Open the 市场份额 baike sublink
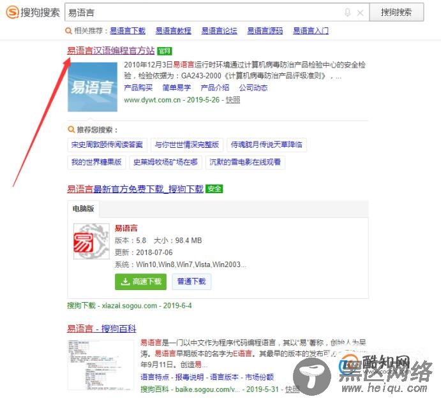This screenshot has height=399, width=441. 259,377
